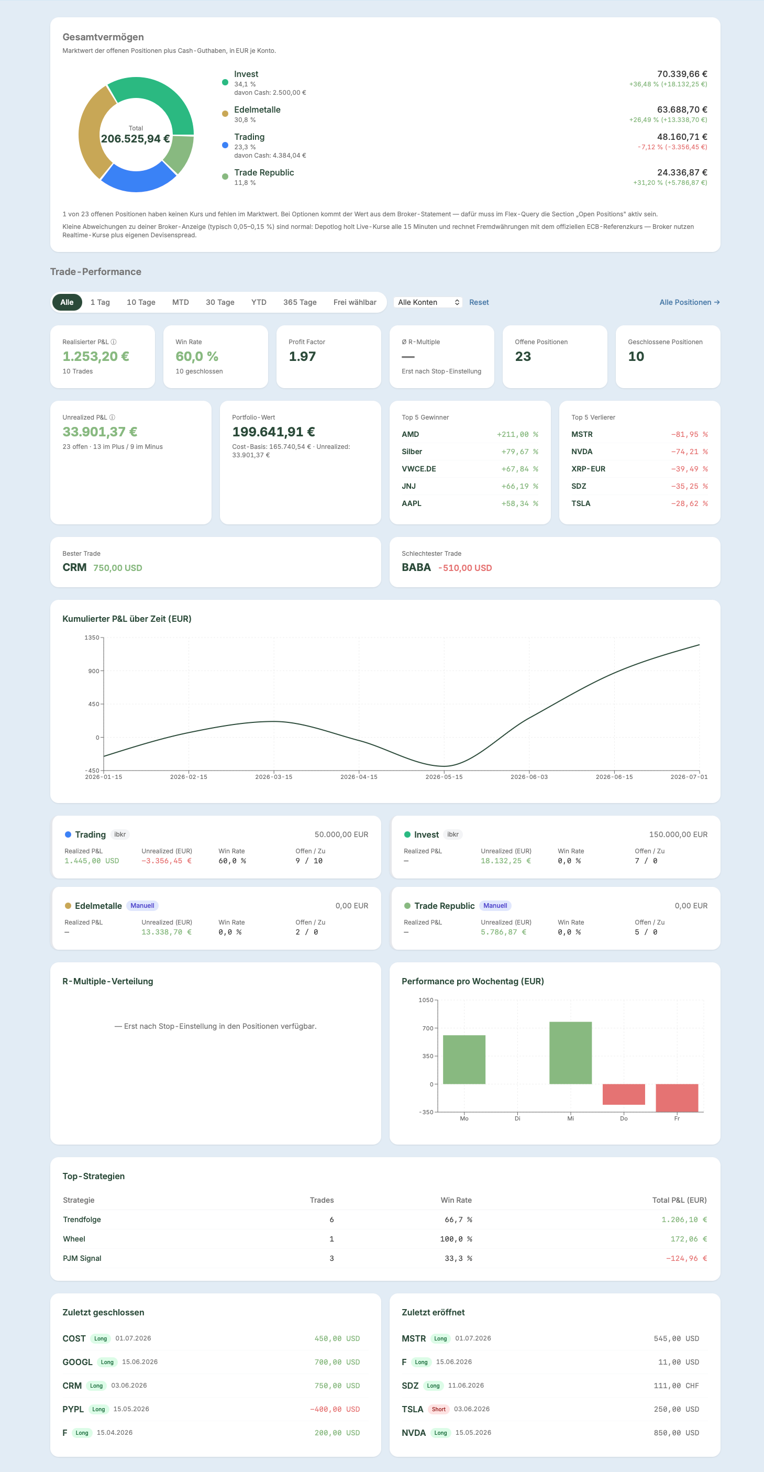Choose the 30 Tage time filter

click(x=220, y=302)
